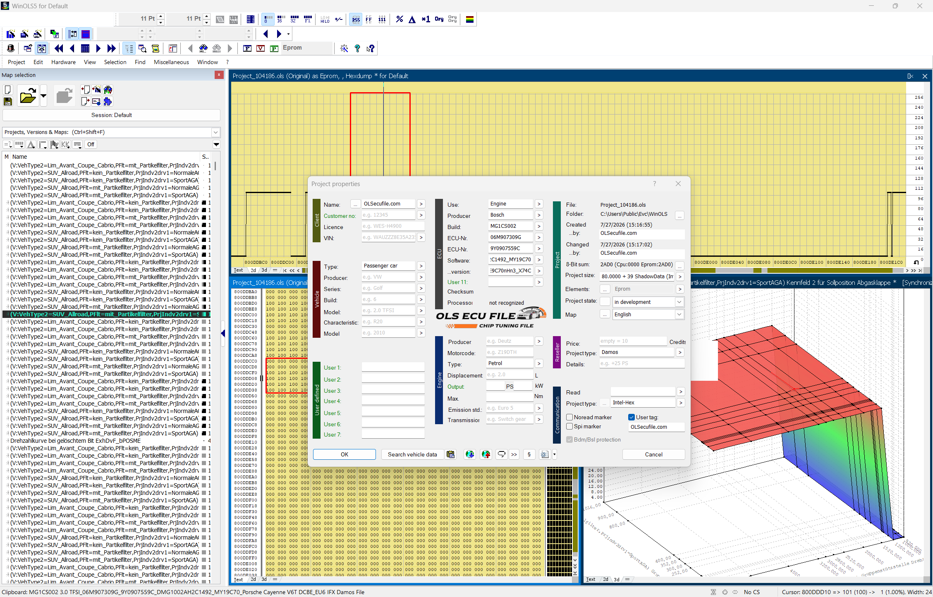933x597 pixels.
Task: Click the HI LO byte order icon
Action: coord(325,19)
